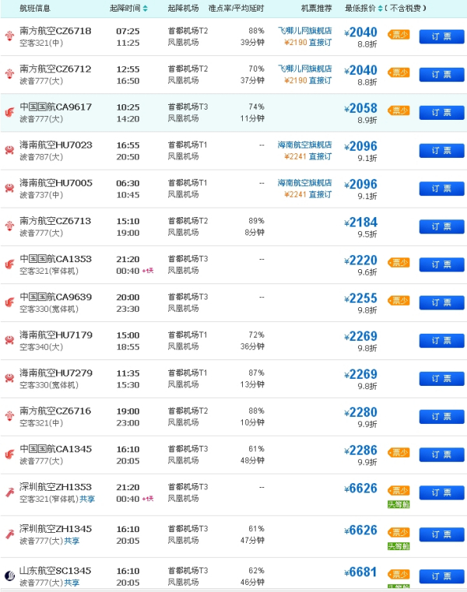Viewport: 467px width, 592px height.
Task: Sort by 起降时间 column arrows
Action: click(x=146, y=9)
